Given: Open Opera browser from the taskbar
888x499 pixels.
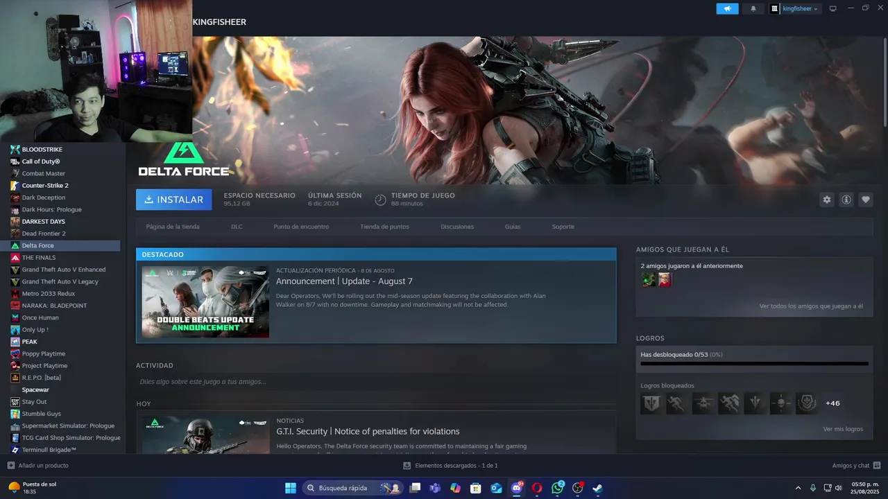Looking at the screenshot, I should [x=537, y=488].
